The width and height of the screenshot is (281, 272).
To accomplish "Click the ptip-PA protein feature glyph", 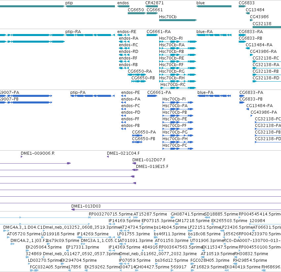I will [92, 96].
